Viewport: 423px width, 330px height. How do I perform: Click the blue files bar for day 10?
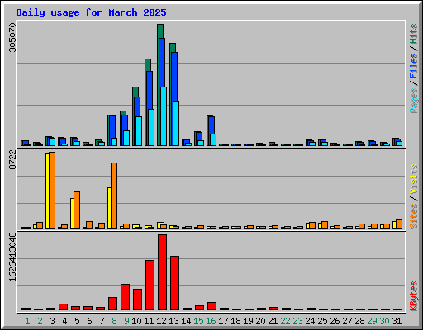137,106
